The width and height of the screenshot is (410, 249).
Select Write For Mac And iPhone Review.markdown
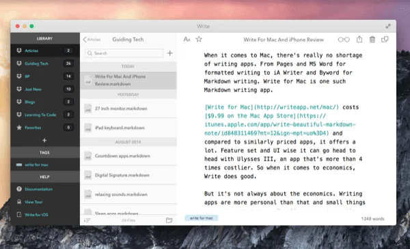pos(128,80)
